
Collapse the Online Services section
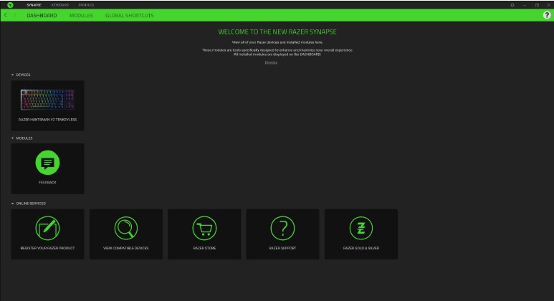pyautogui.click(x=12, y=204)
